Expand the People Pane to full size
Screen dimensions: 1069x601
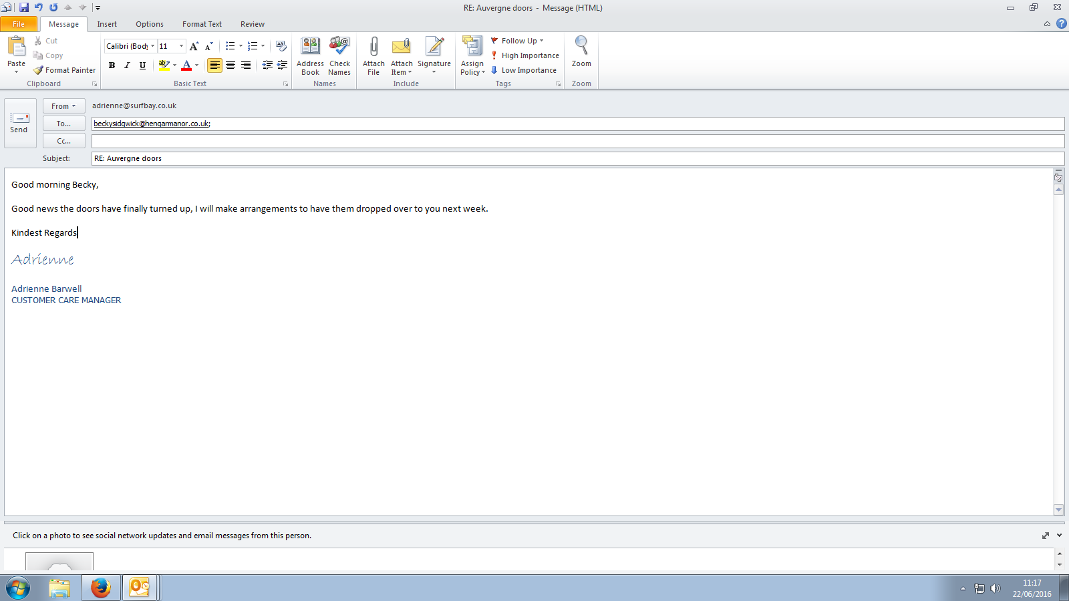(1046, 536)
